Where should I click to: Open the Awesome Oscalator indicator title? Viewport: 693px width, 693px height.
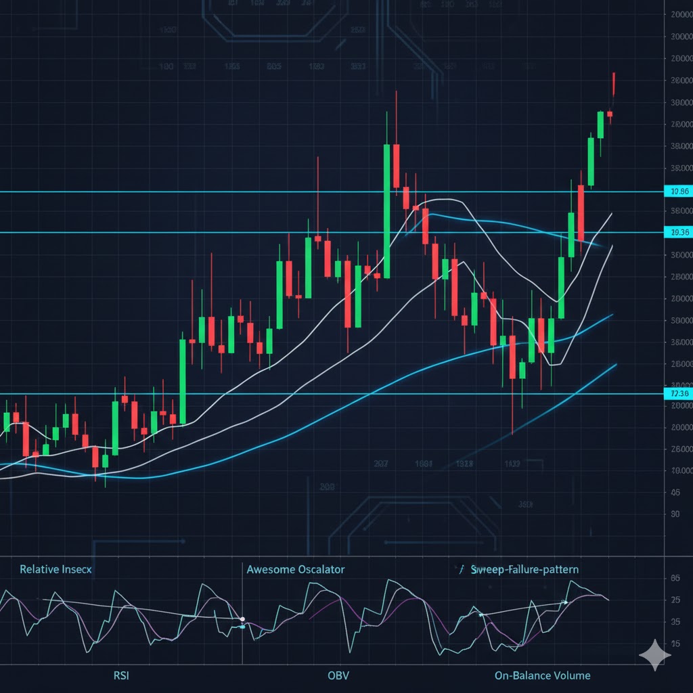(295, 570)
